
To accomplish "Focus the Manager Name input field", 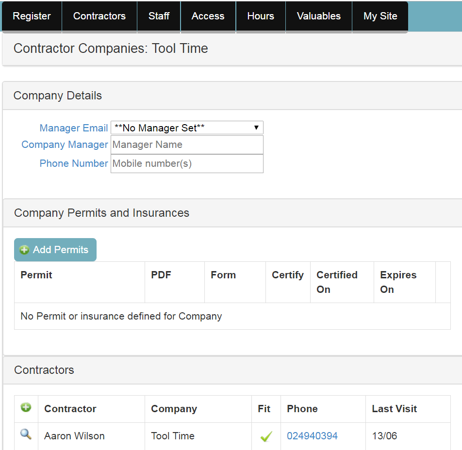I will pos(187,145).
